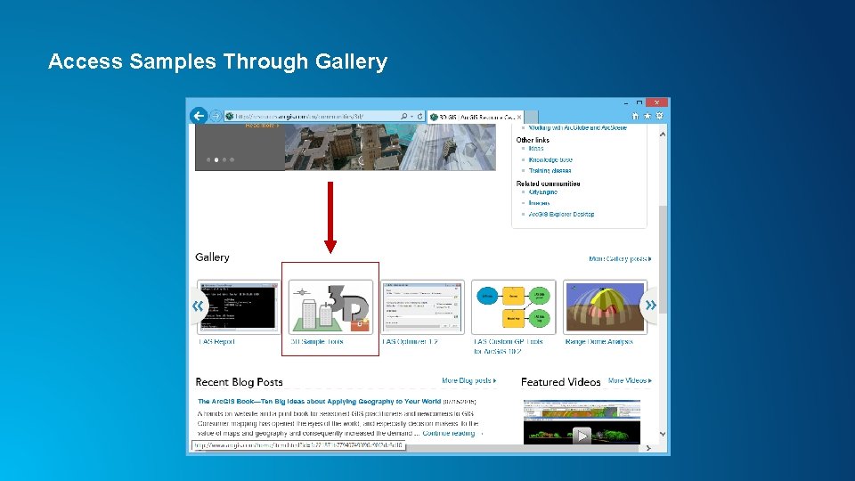Open the ArcGIS Explorer Desktop link
Screen dimensions: 855x481
[x=562, y=215]
